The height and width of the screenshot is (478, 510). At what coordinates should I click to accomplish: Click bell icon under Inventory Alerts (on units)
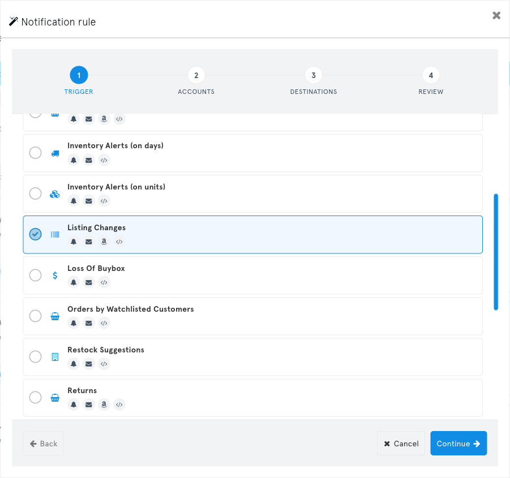click(74, 201)
